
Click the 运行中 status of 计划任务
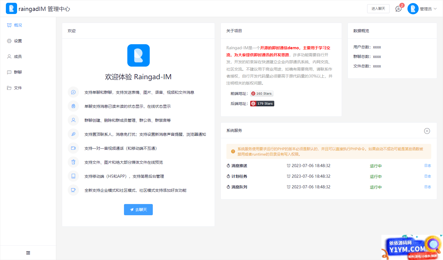click(376, 177)
